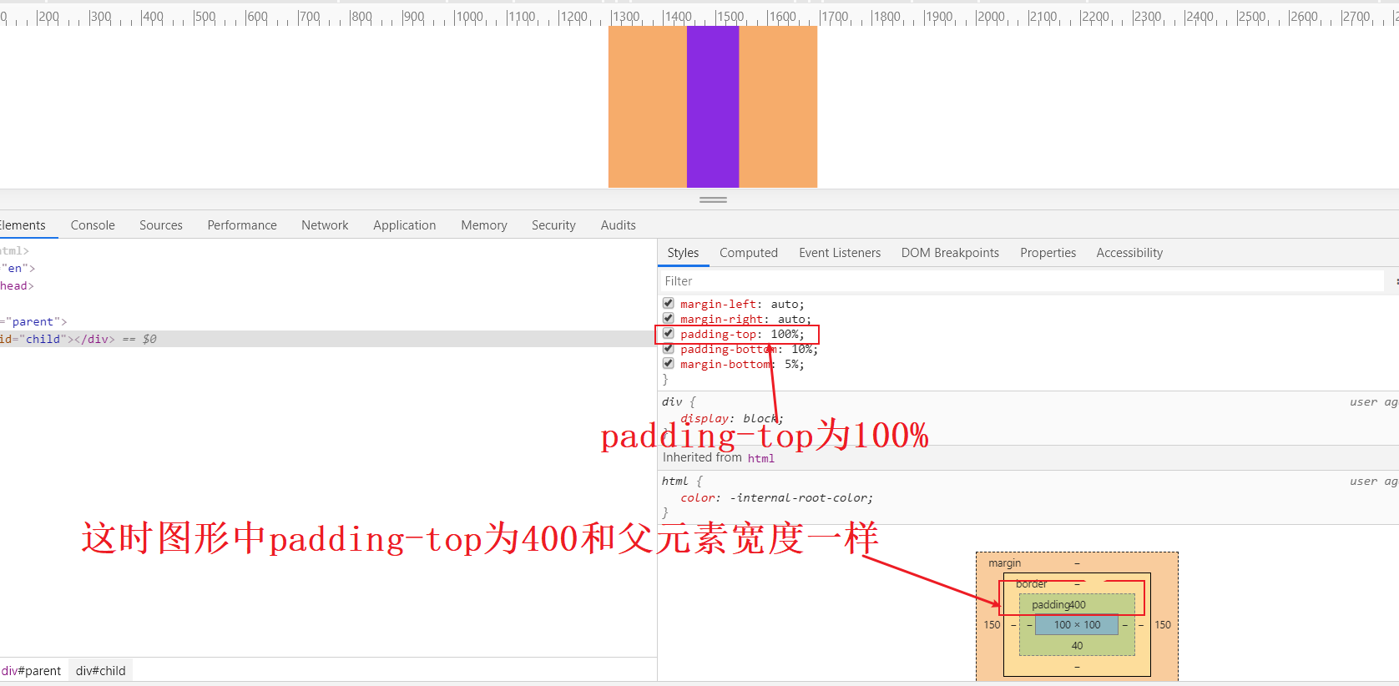Switch to the Computed sidebar tab
Screen dimensions: 1399x686
point(749,253)
